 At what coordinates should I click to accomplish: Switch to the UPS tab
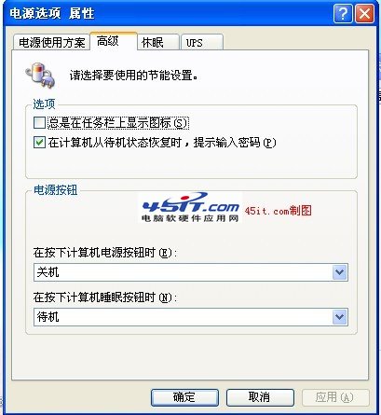point(202,42)
